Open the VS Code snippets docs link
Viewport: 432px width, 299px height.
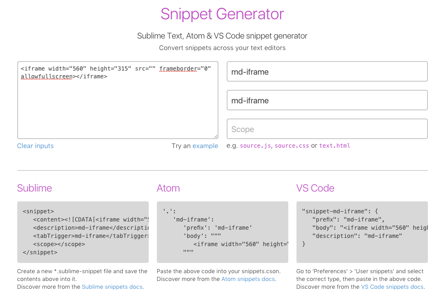(x=392, y=287)
